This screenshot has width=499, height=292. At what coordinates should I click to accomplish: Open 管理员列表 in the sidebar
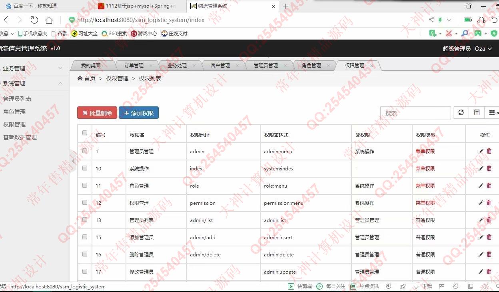(17, 99)
